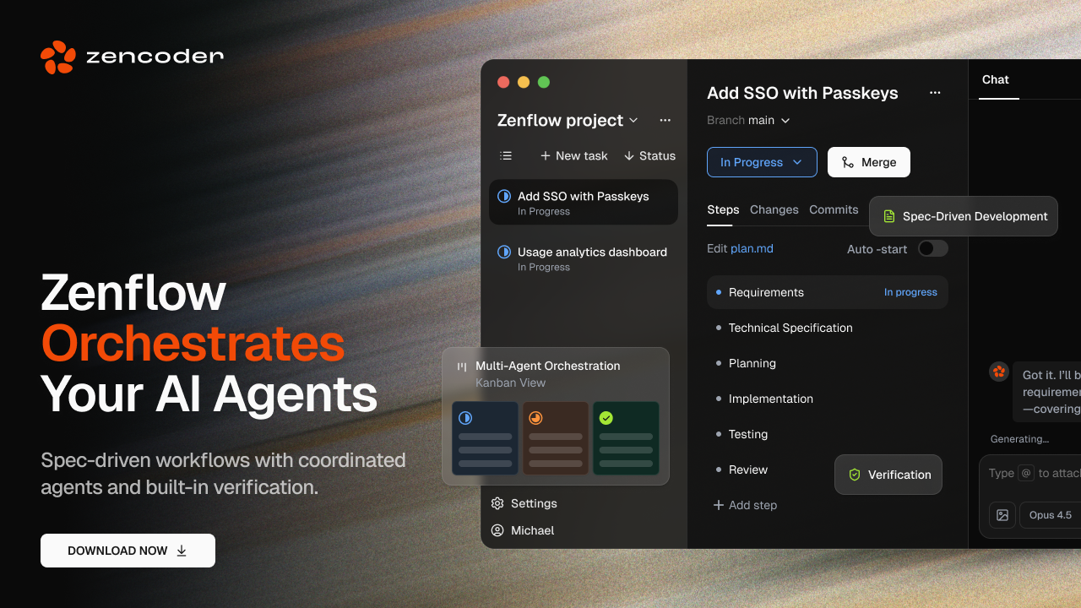
Task: Toggle the task list view icon
Action: pos(506,155)
